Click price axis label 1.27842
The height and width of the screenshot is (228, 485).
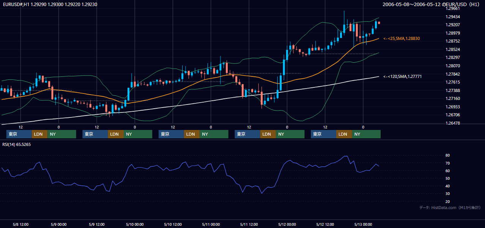point(453,74)
